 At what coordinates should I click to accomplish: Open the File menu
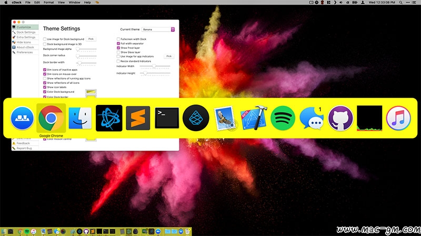click(28, 3)
